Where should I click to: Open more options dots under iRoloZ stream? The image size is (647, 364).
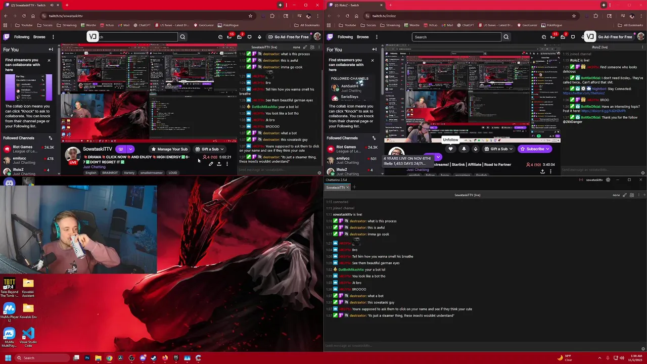pyautogui.click(x=550, y=171)
